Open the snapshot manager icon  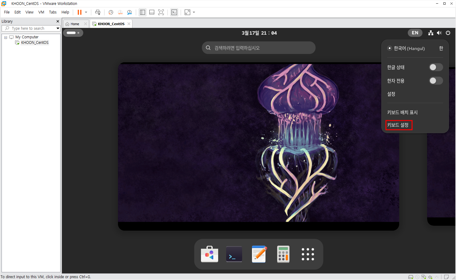point(129,12)
